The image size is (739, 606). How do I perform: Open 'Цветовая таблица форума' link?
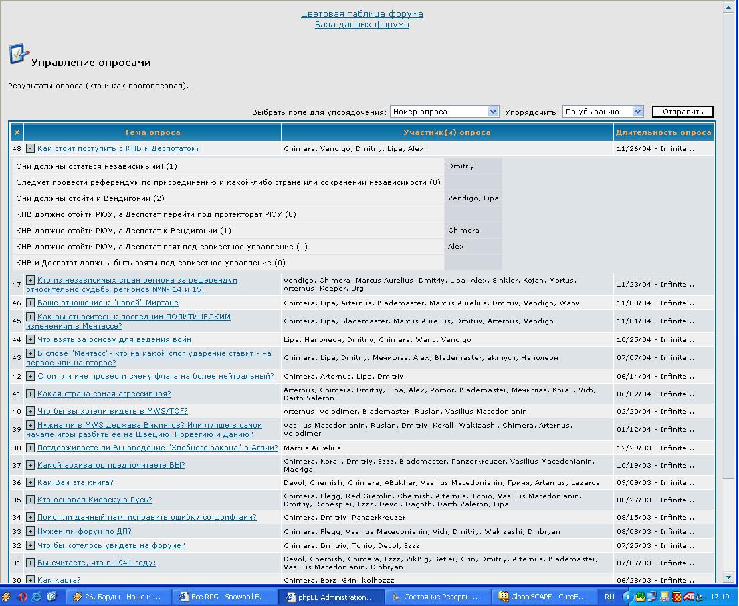pyautogui.click(x=362, y=13)
